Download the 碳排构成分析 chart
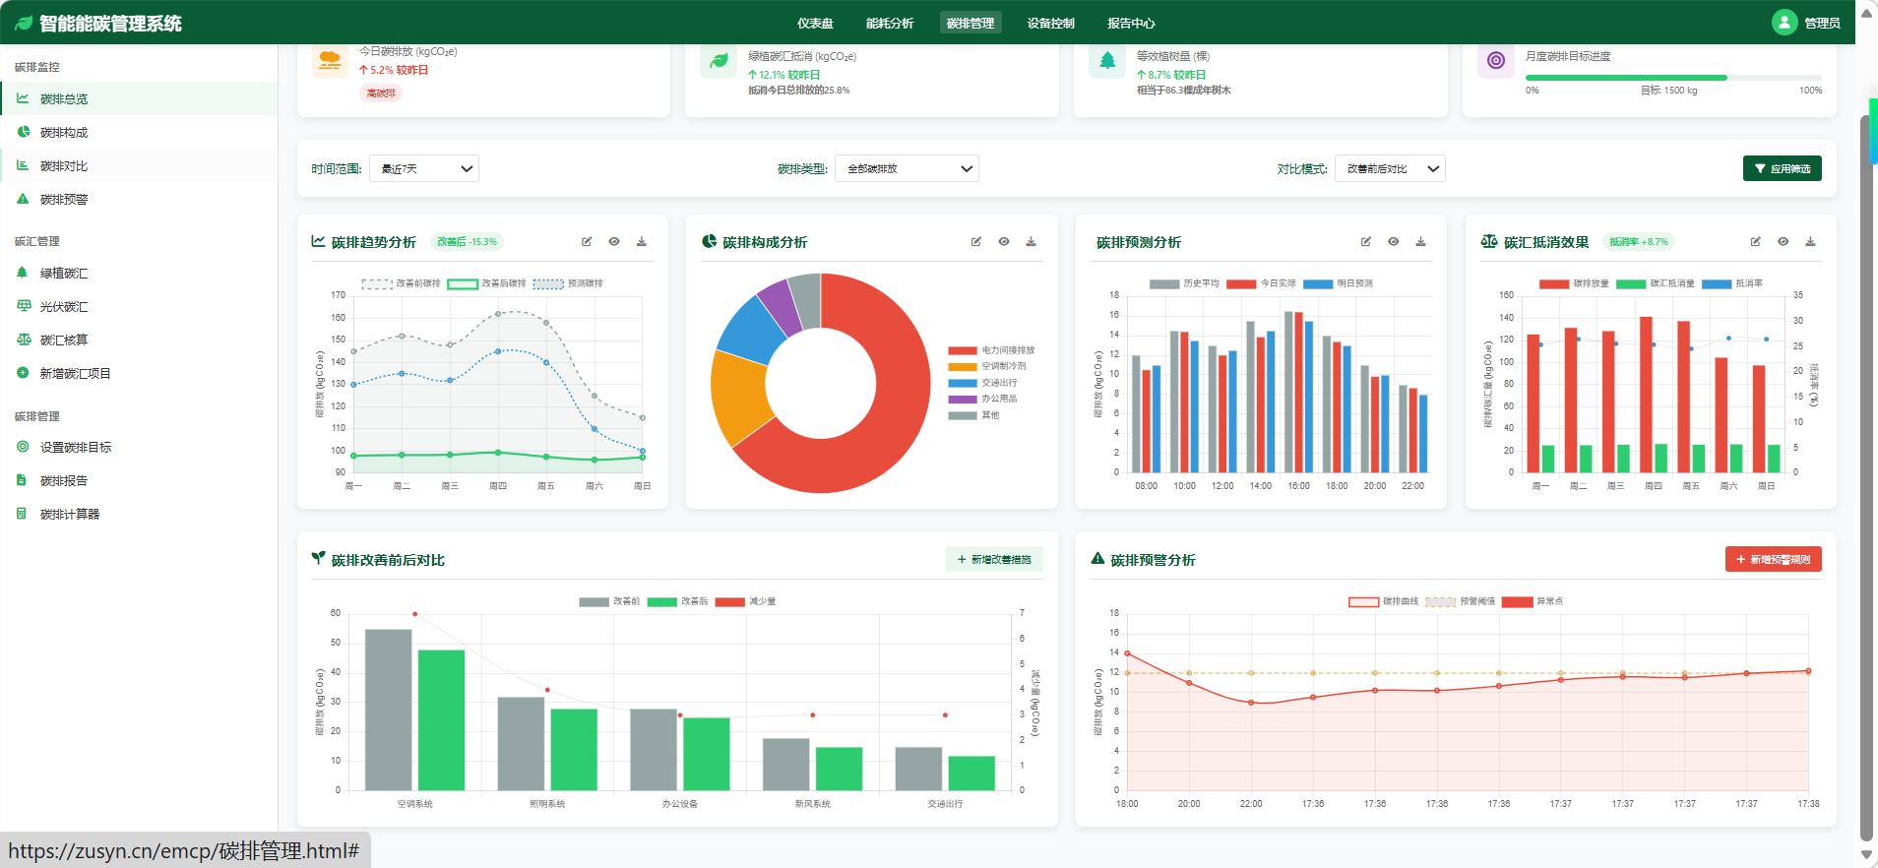This screenshot has height=868, width=1878. coord(1031,242)
